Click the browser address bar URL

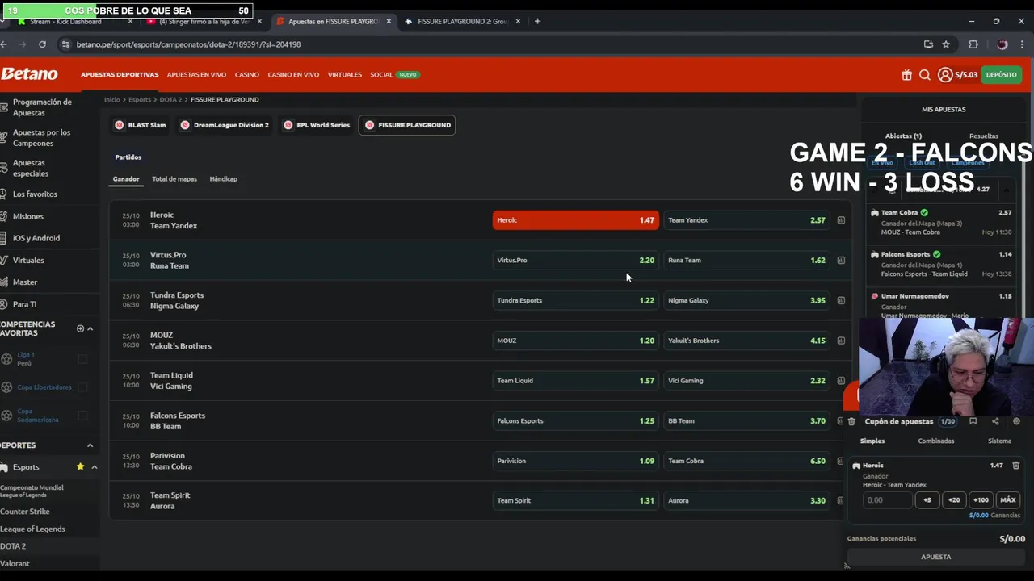point(188,44)
